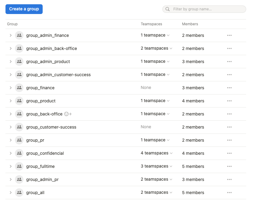The width and height of the screenshot is (255, 202).
Task: Expand the group_admin_finance row
Action: (11, 35)
